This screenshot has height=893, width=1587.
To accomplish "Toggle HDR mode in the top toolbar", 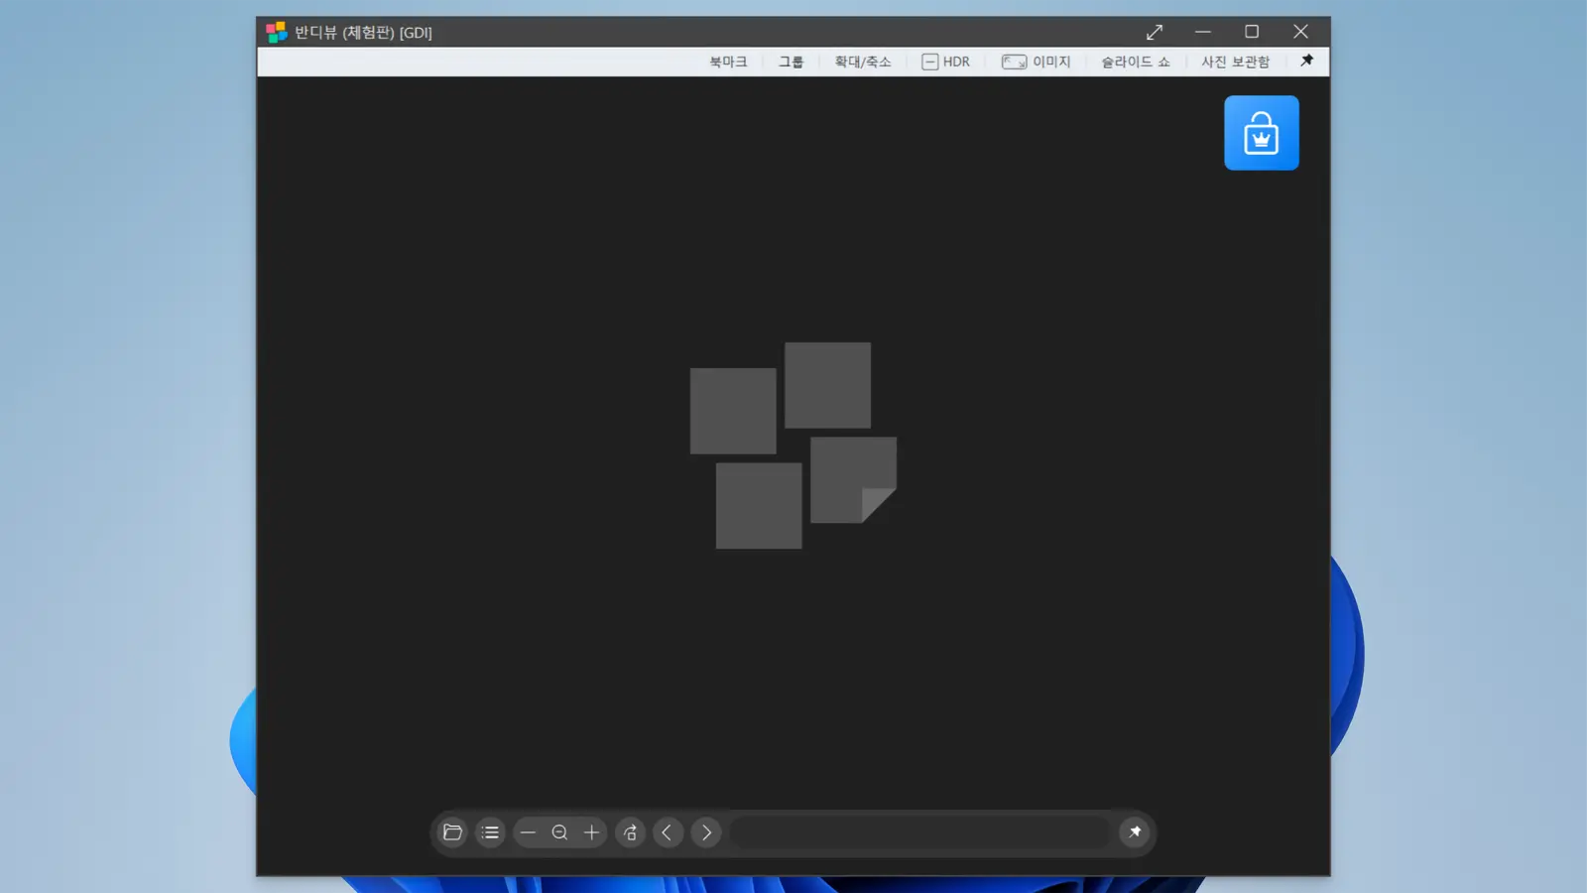I will click(945, 61).
